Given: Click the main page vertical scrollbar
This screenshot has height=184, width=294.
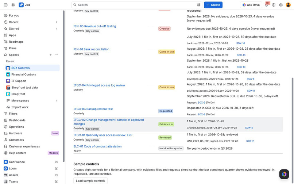Looking at the screenshot, I should point(293,130).
